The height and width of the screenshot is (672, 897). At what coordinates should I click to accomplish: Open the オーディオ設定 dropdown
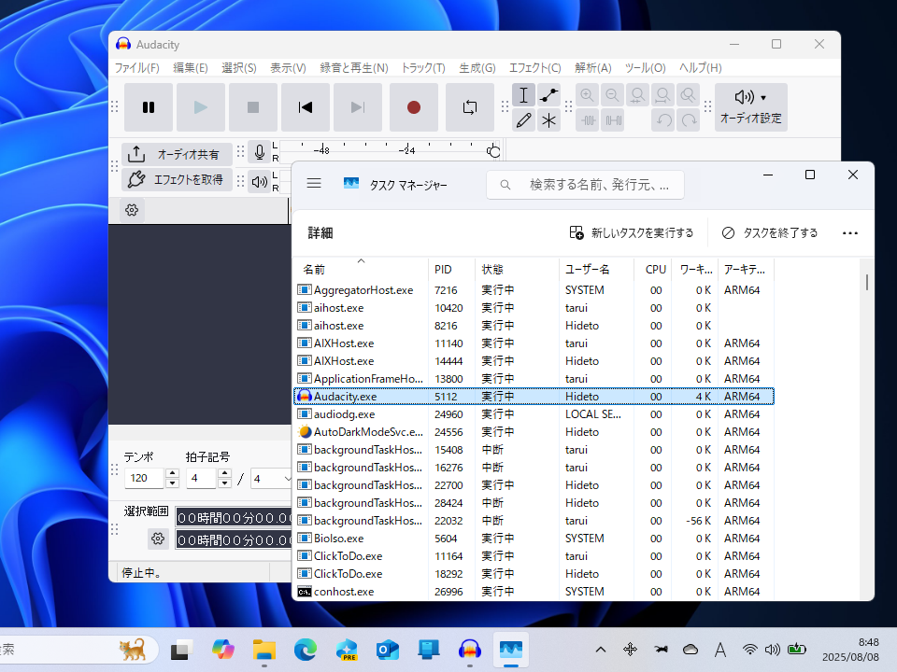(x=753, y=107)
